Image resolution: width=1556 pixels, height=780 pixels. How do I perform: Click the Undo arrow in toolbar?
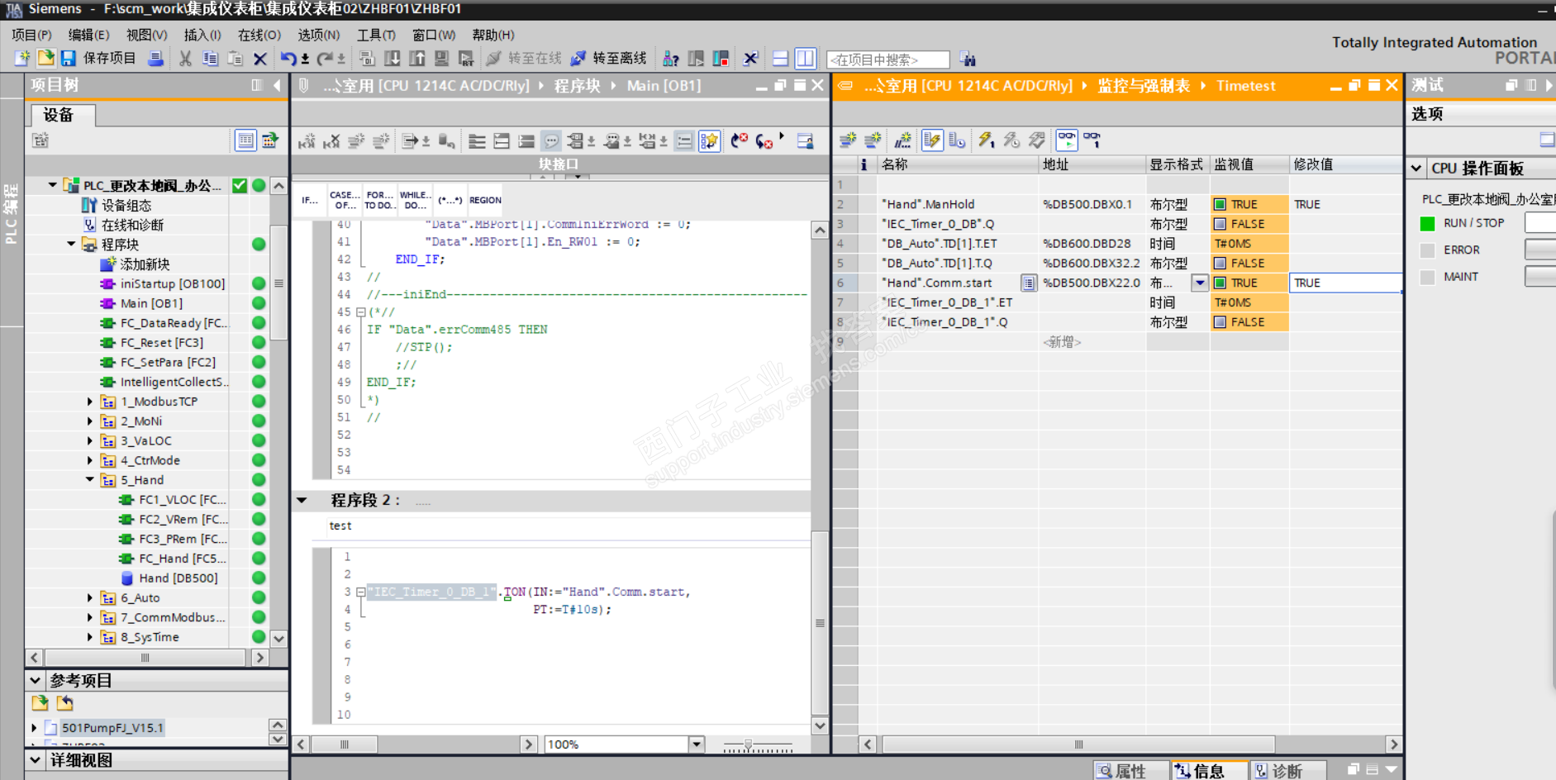[288, 59]
